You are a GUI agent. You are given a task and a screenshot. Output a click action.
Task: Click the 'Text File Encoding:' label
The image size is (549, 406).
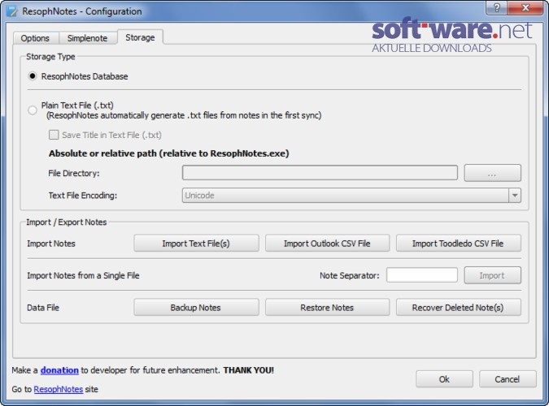click(x=83, y=195)
